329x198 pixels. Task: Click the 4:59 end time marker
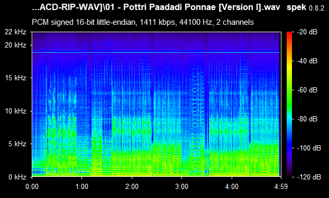pos(281,186)
